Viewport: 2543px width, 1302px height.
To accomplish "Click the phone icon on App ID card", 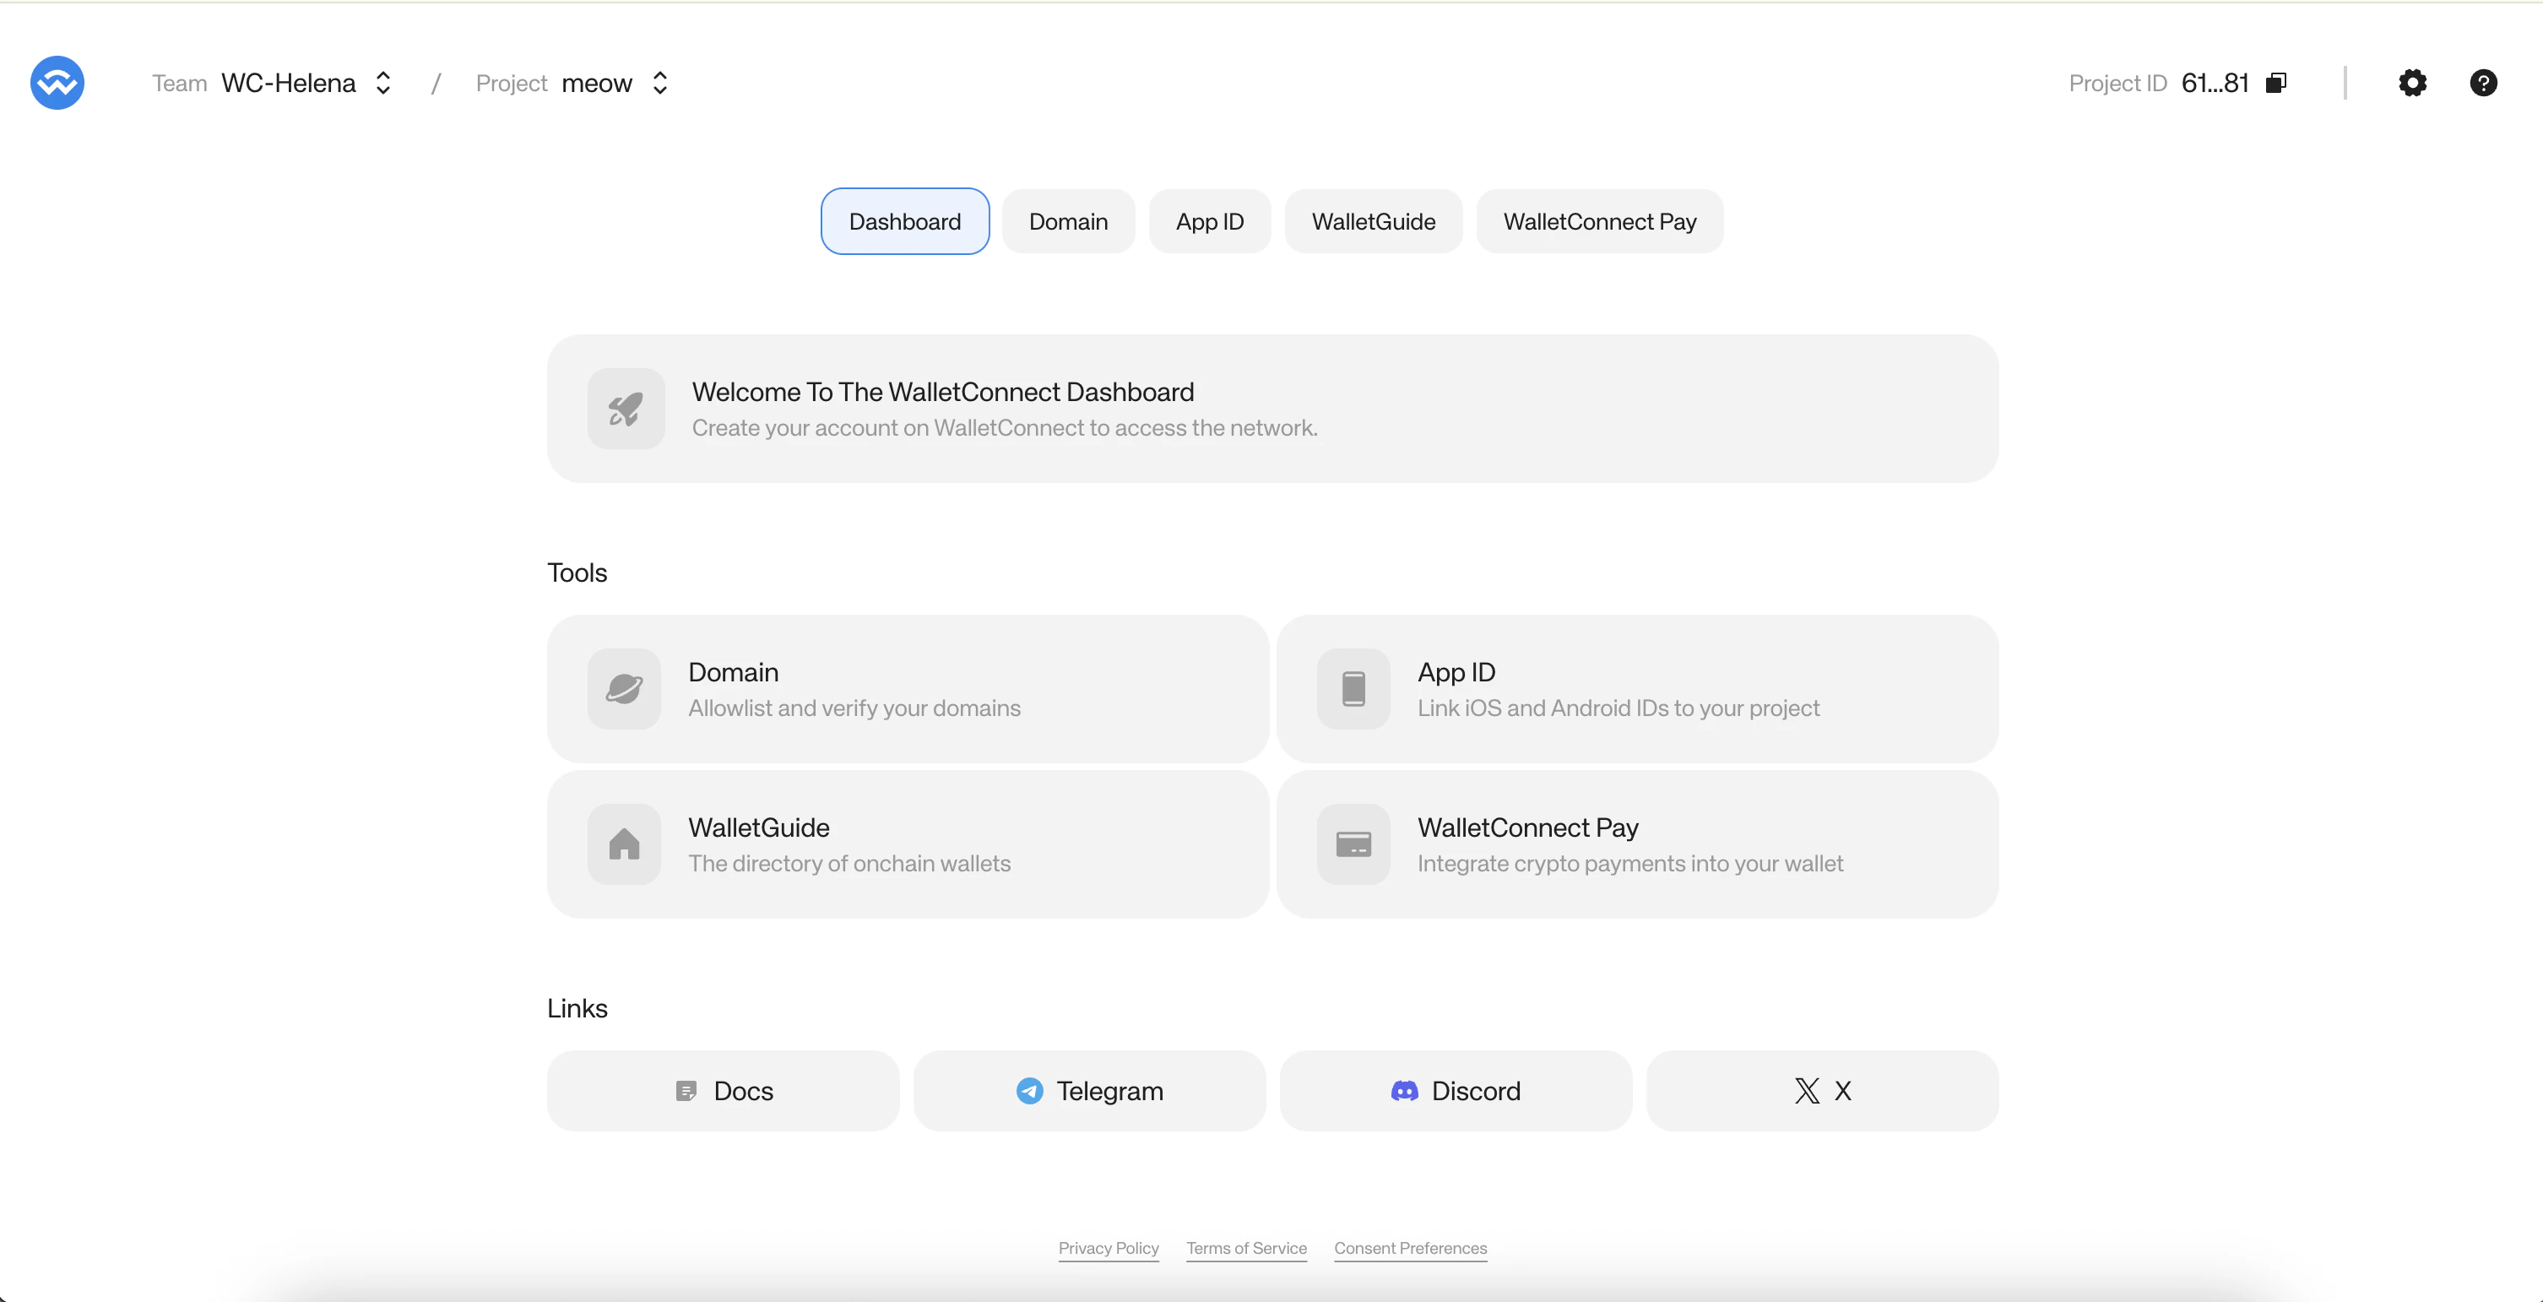I will coord(1353,689).
